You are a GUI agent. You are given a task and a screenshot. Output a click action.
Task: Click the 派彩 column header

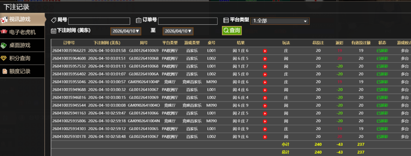pos(339,43)
